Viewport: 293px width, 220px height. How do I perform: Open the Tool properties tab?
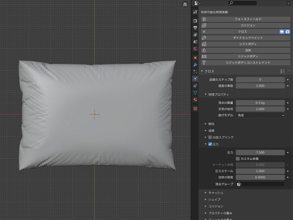click(x=195, y=12)
